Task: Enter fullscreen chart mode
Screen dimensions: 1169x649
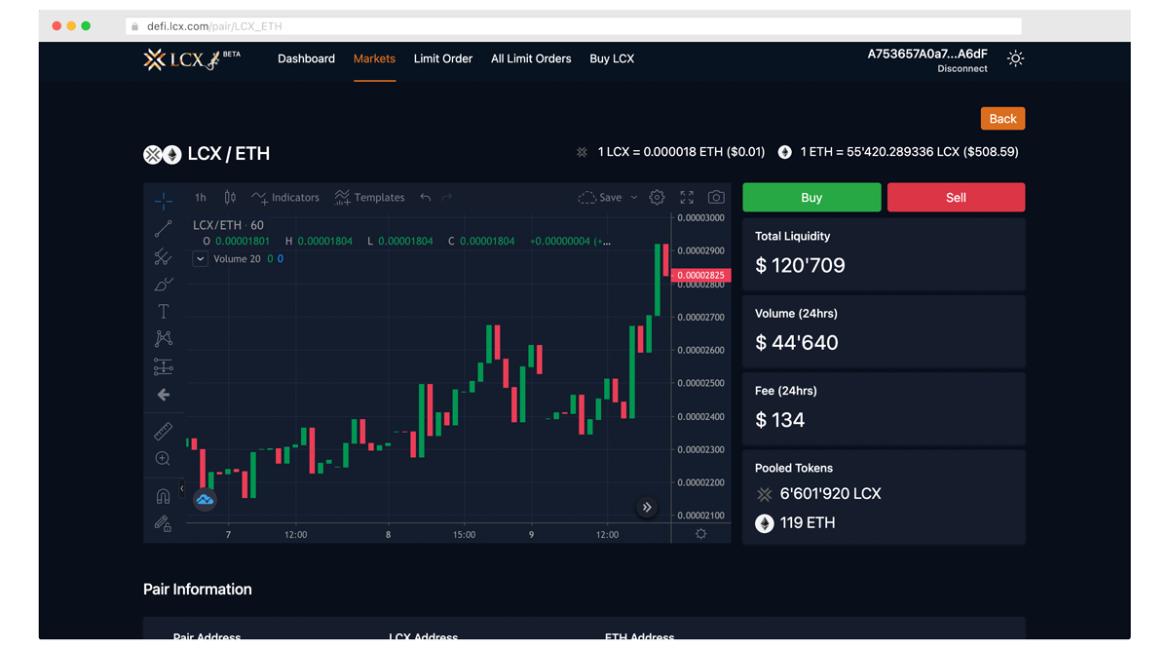Action: pos(687,198)
